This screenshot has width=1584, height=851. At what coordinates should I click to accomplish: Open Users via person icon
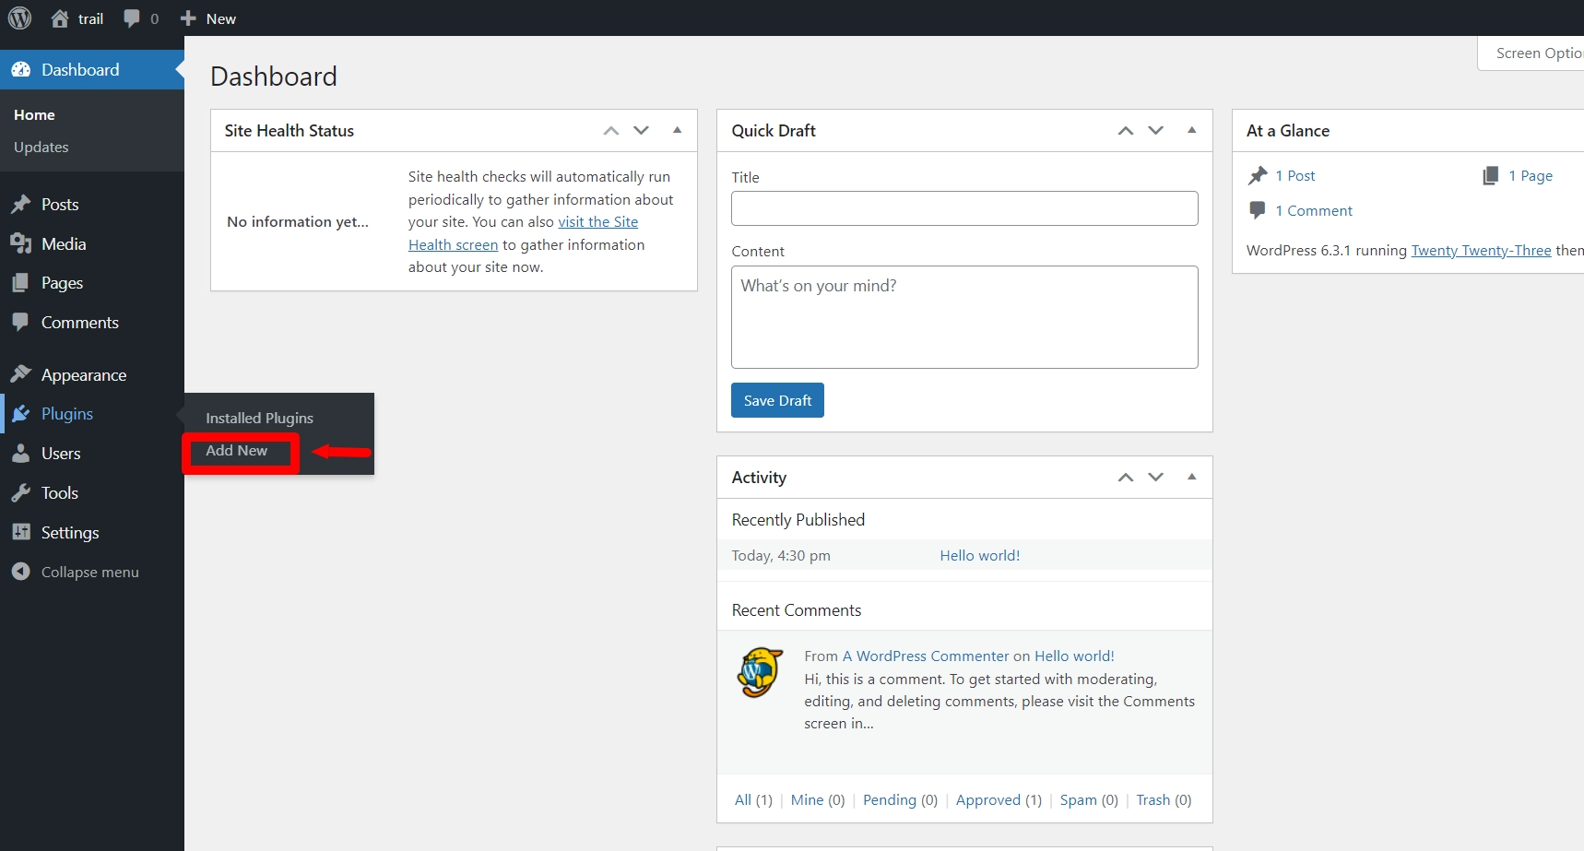[22, 453]
